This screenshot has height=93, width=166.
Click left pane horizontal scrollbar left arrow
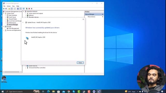tap(3, 72)
